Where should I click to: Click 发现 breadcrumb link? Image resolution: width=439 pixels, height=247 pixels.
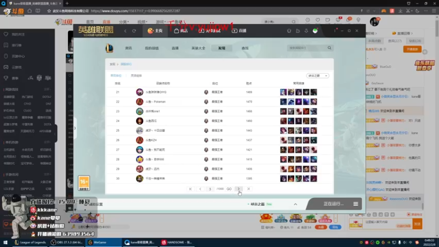[112, 64]
